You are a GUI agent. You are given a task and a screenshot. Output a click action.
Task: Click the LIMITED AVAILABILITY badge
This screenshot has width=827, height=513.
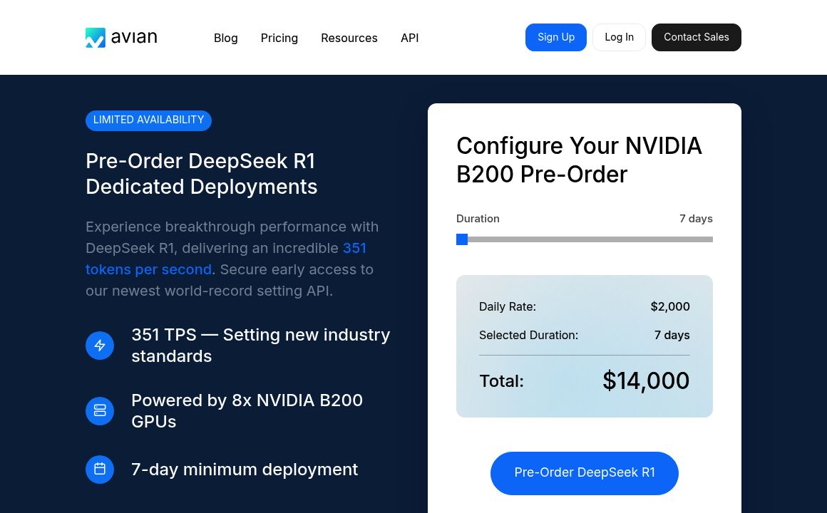pyautogui.click(x=148, y=120)
